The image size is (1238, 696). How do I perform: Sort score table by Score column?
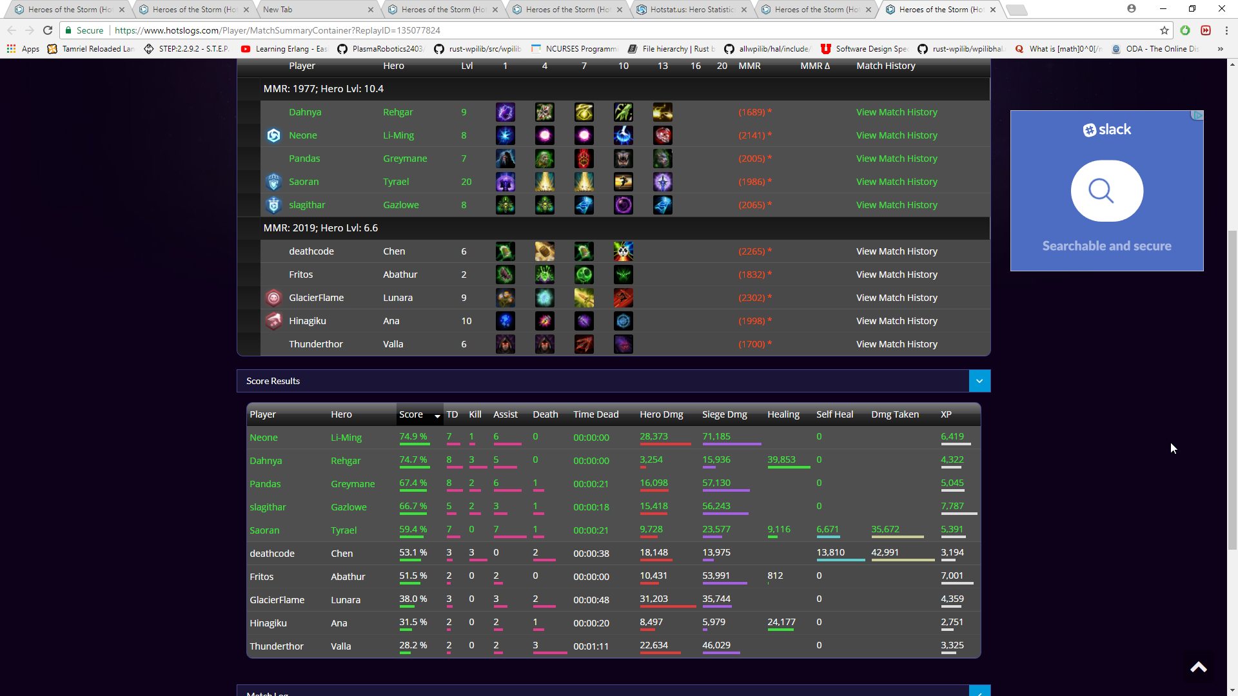coord(411,414)
